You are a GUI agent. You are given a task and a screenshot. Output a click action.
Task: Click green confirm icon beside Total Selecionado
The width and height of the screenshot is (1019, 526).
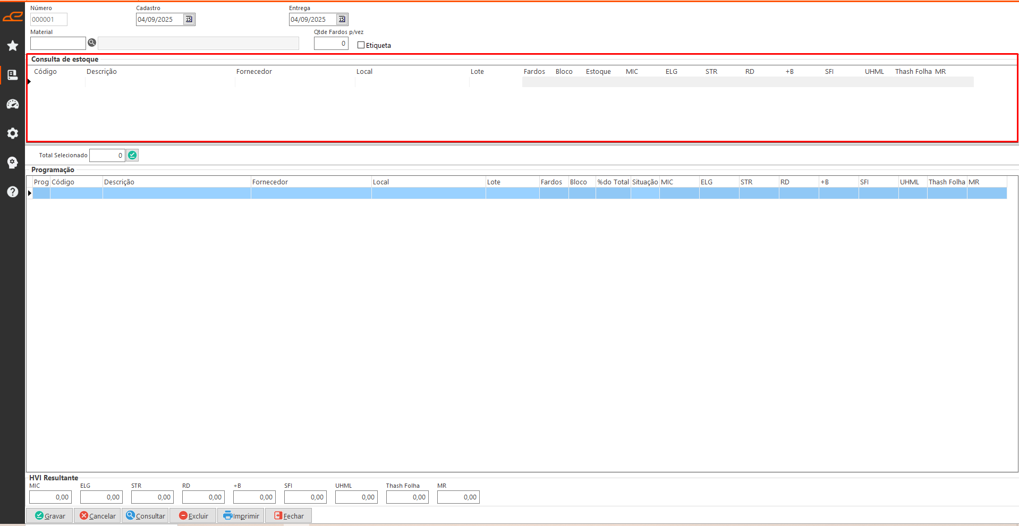click(x=132, y=155)
